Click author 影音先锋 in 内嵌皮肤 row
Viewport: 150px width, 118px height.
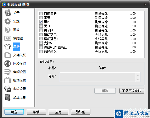(101, 13)
